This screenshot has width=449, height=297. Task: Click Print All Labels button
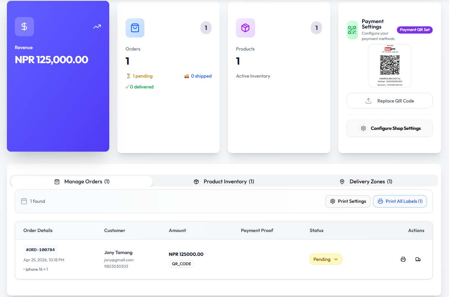(x=400, y=201)
